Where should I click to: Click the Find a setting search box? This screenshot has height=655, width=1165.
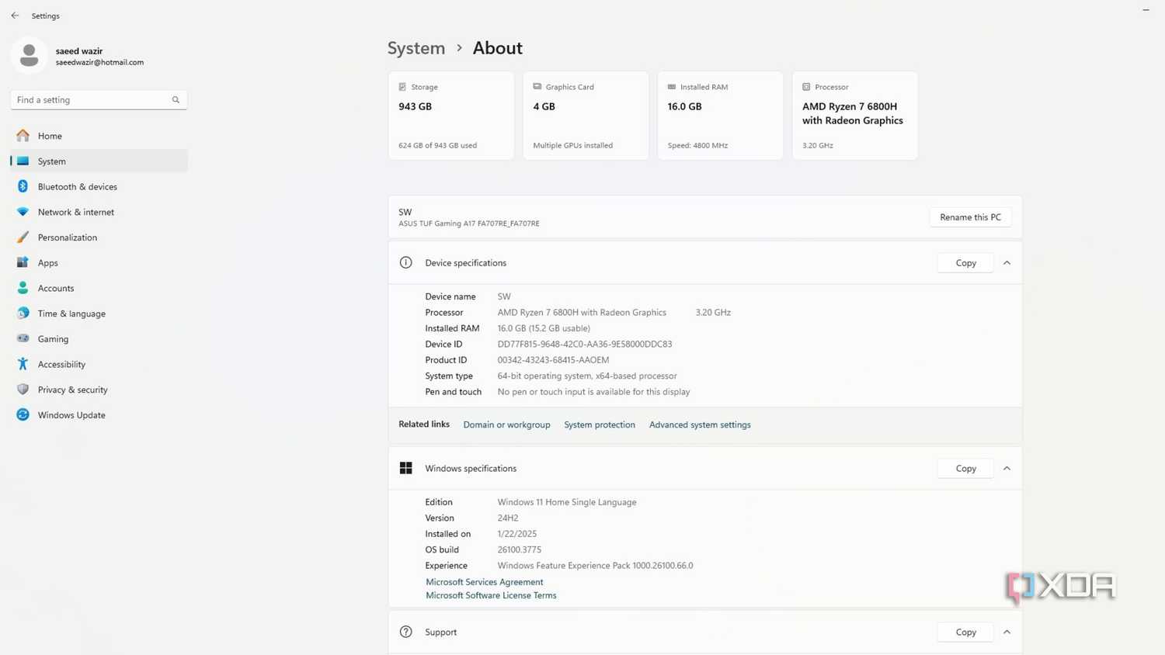(x=99, y=100)
